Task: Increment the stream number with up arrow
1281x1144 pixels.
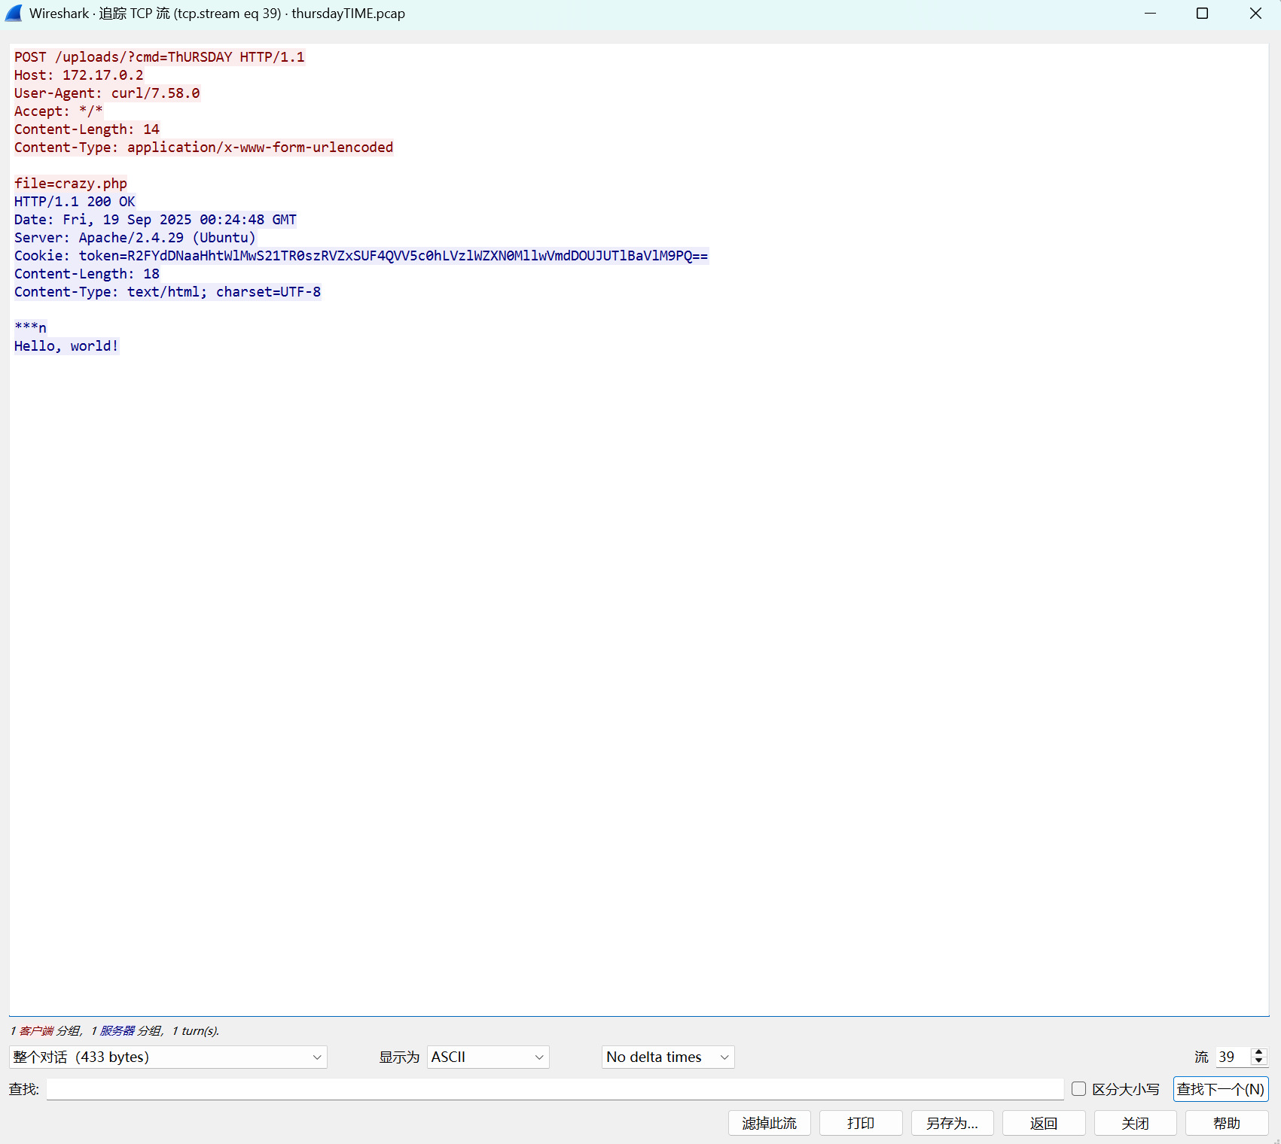Action: coord(1258,1052)
